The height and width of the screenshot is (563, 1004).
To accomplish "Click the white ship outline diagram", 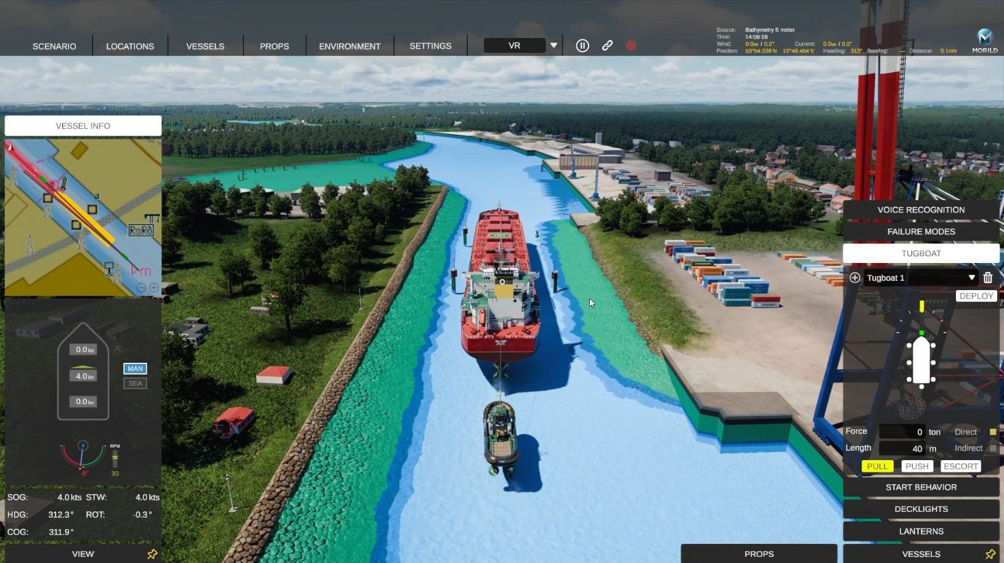I will pos(921,361).
